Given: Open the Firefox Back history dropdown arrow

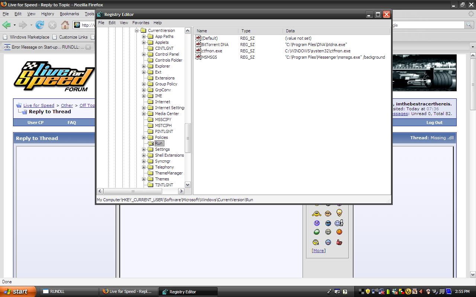Looking at the screenshot, I should (15, 25).
